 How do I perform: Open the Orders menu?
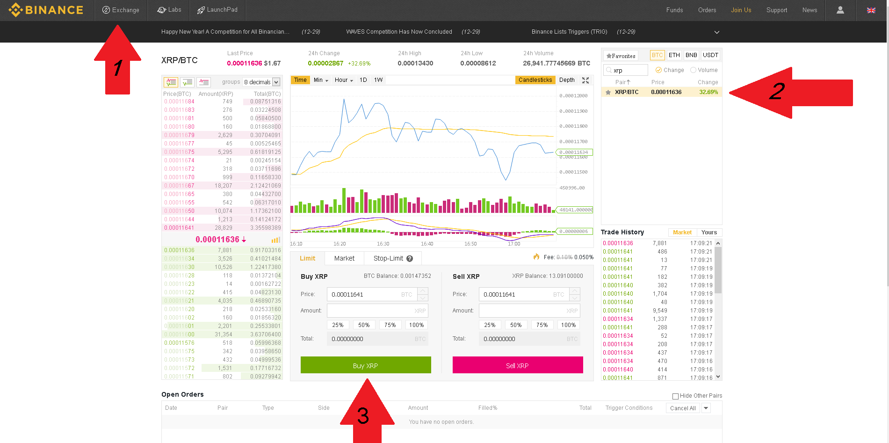(707, 10)
